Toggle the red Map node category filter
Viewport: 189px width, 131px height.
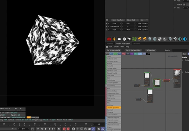pos(124,54)
